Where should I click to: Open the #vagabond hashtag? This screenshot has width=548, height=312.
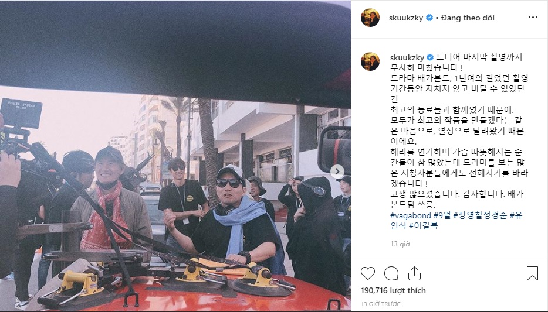coord(411,215)
